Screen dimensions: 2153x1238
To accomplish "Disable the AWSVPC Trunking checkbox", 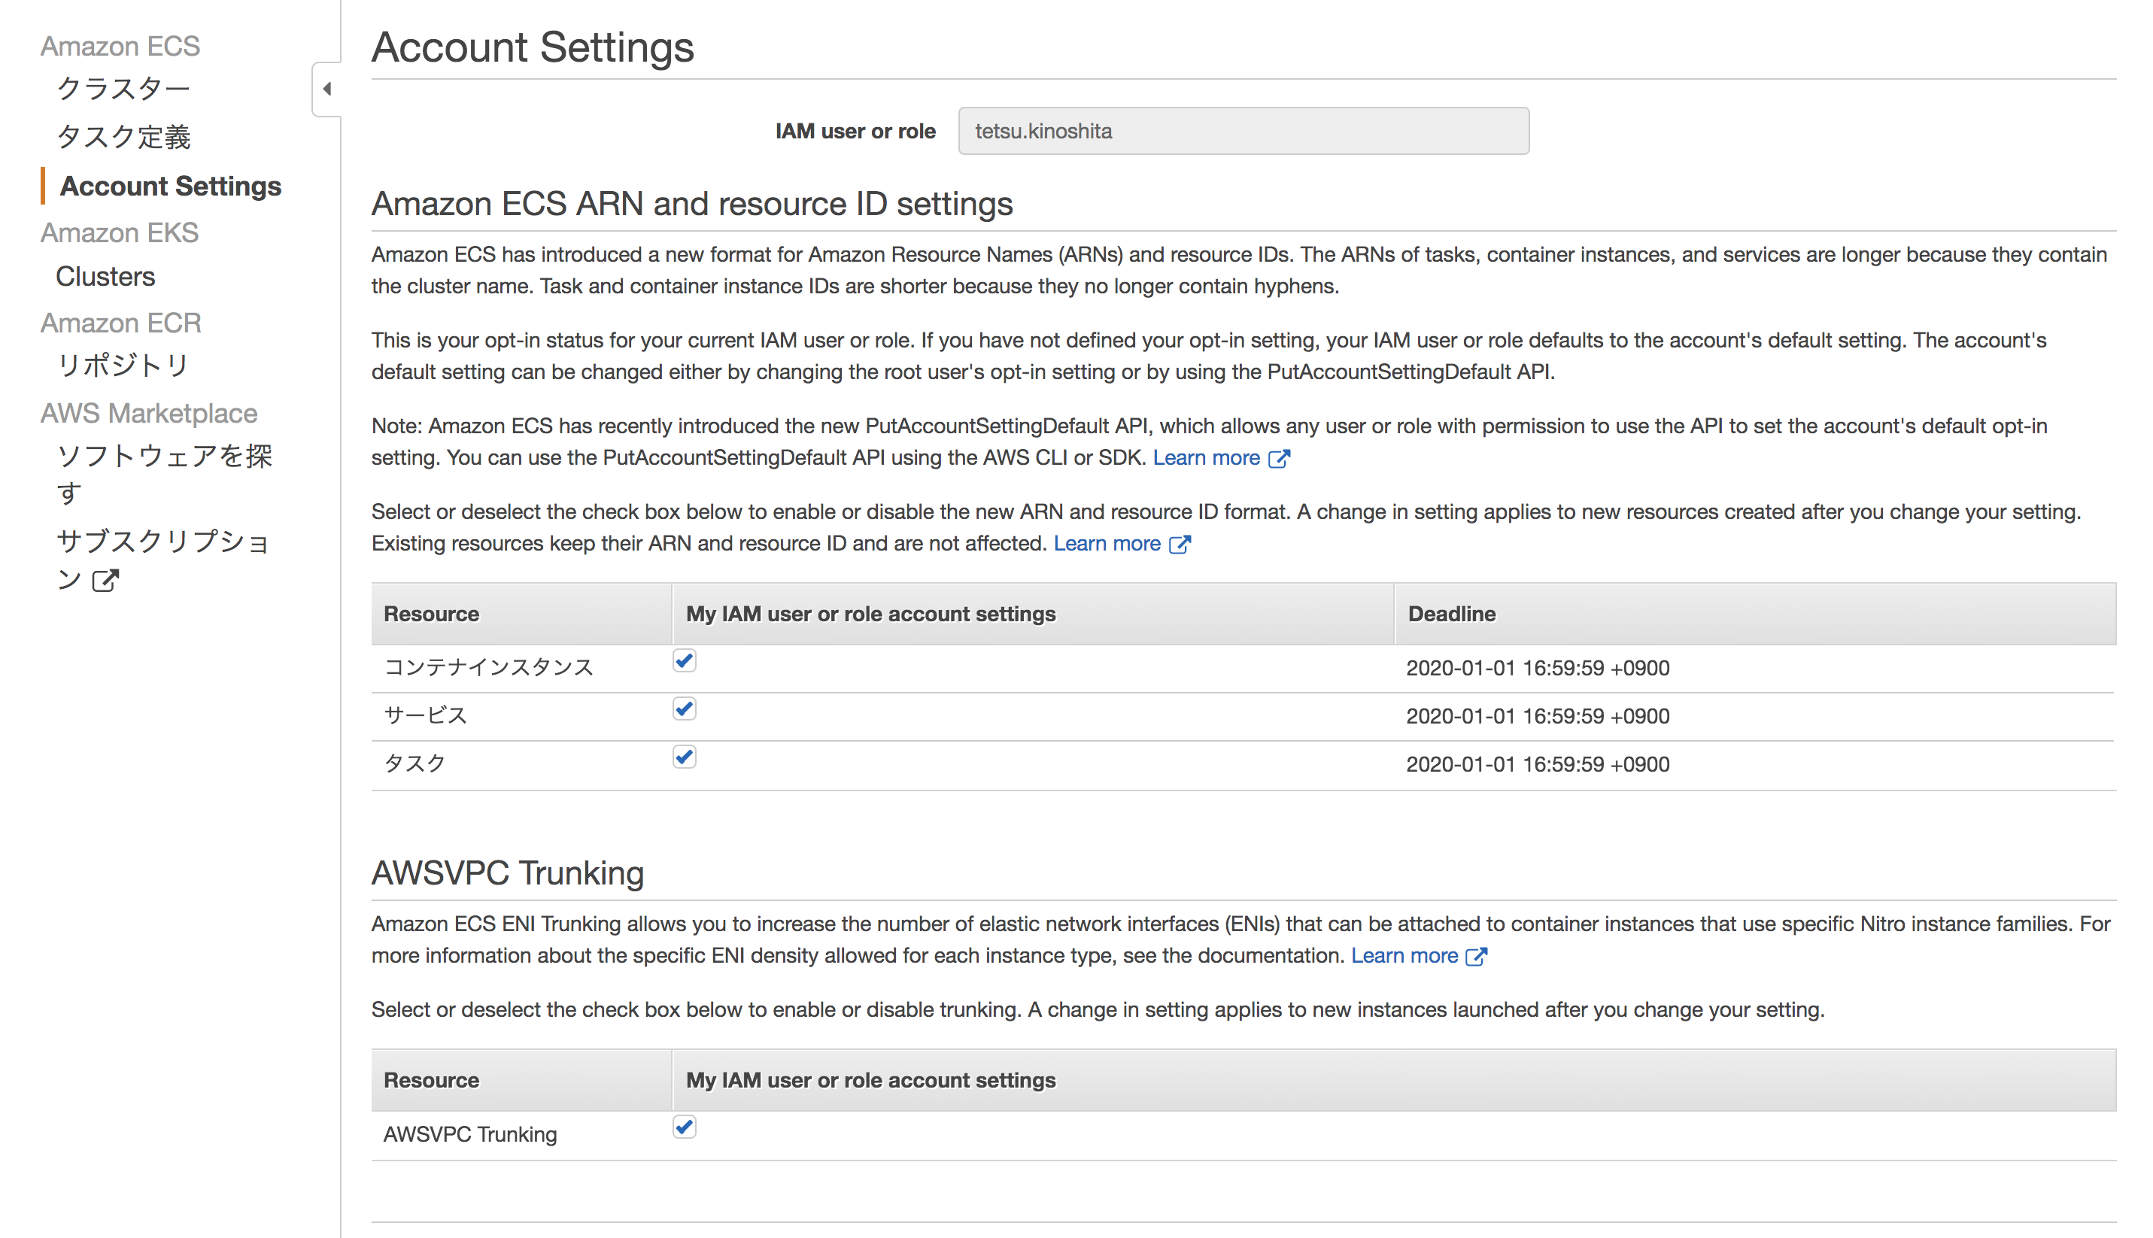I will pyautogui.click(x=685, y=1127).
